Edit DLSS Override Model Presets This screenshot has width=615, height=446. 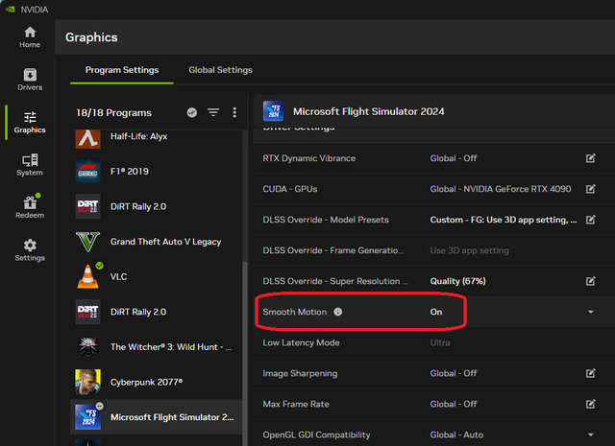click(x=591, y=220)
